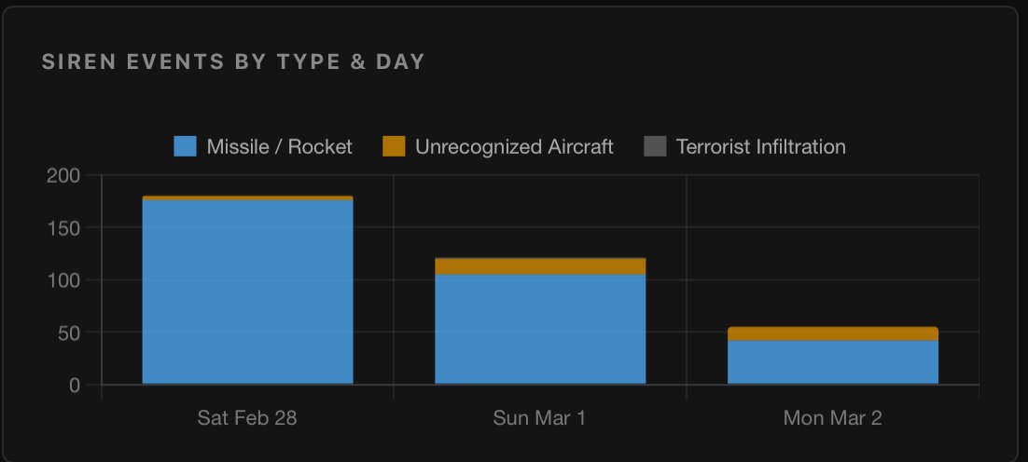Click the Mon Mar 2 axis label
1028x462 pixels.
[x=833, y=417]
